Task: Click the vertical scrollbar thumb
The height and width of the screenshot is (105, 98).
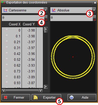Action: tap(46, 32)
